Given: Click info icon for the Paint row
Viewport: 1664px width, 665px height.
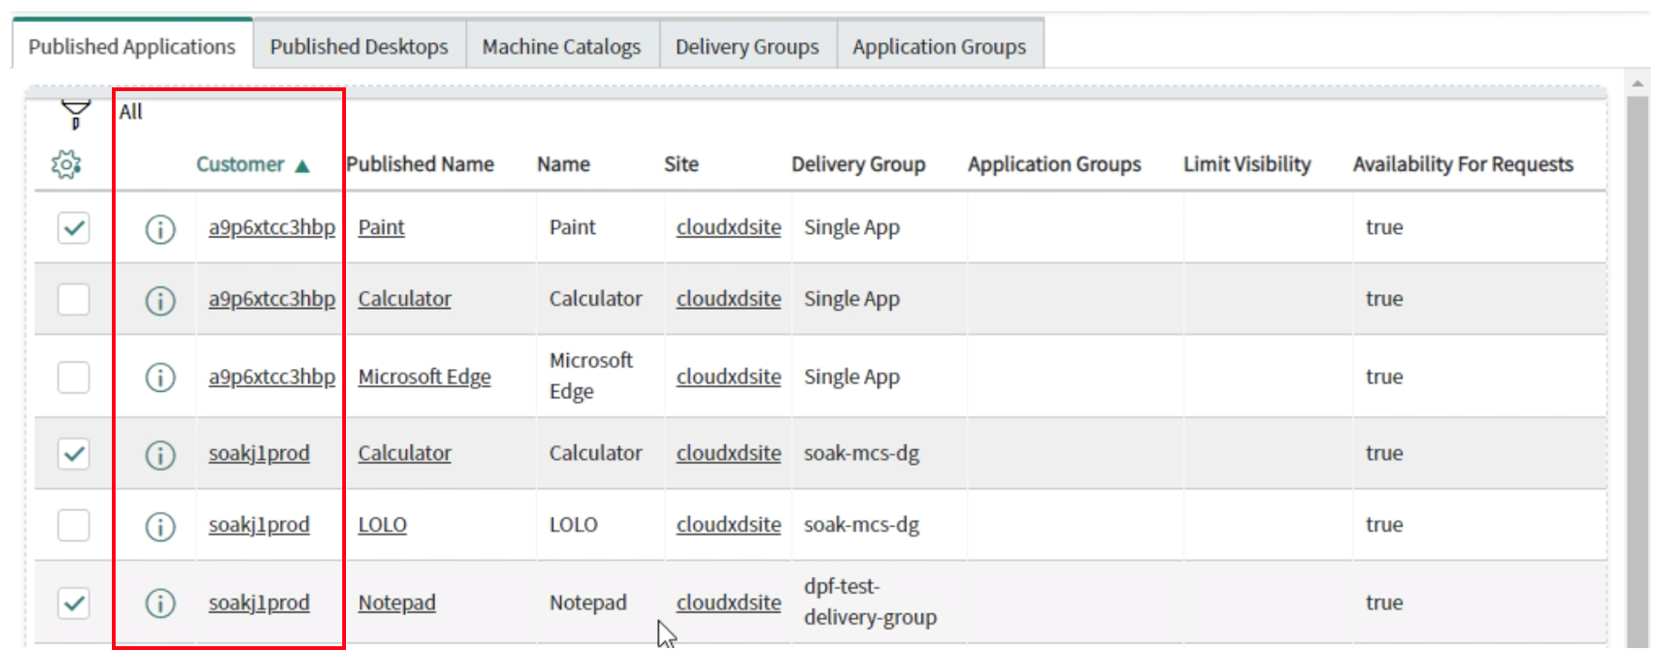Looking at the screenshot, I should pyautogui.click(x=160, y=228).
